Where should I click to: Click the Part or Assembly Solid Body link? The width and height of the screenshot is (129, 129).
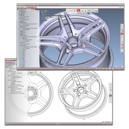(53, 16)
